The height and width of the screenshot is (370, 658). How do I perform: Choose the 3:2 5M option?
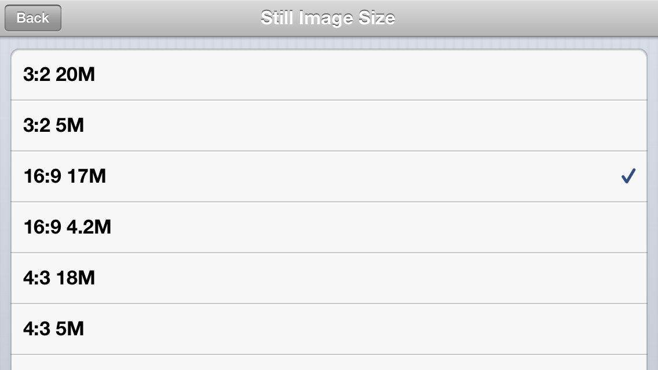point(328,126)
